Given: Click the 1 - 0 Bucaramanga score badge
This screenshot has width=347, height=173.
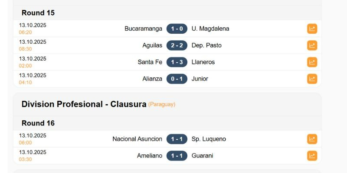Looking at the screenshot, I should 177,29.
